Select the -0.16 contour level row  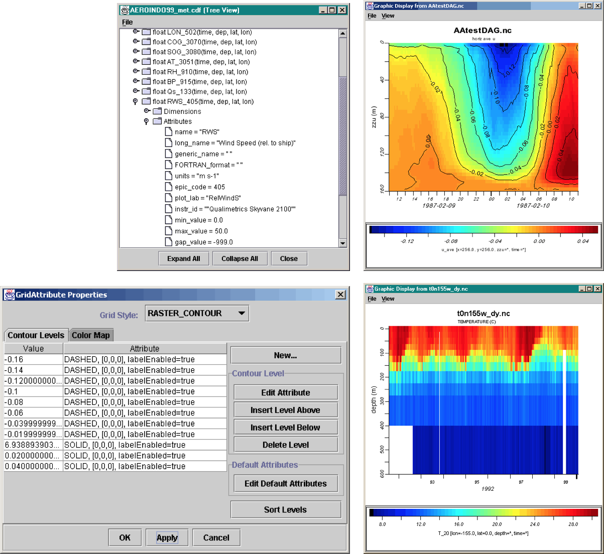point(115,359)
